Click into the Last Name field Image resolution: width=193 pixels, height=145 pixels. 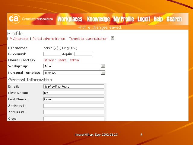click(74, 99)
